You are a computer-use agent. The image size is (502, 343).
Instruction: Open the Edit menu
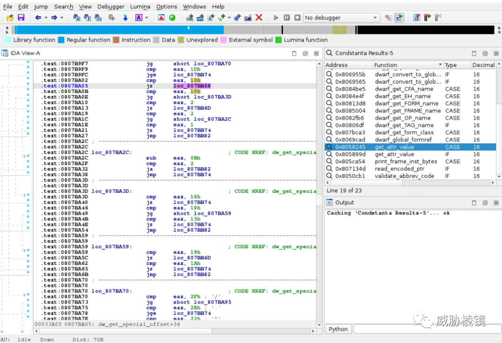coord(23,7)
